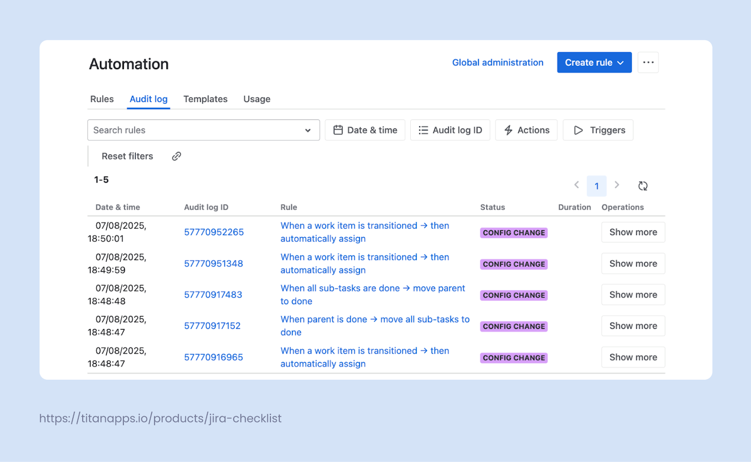Expand details with Show more on first log entry
The height and width of the screenshot is (462, 751).
point(633,232)
